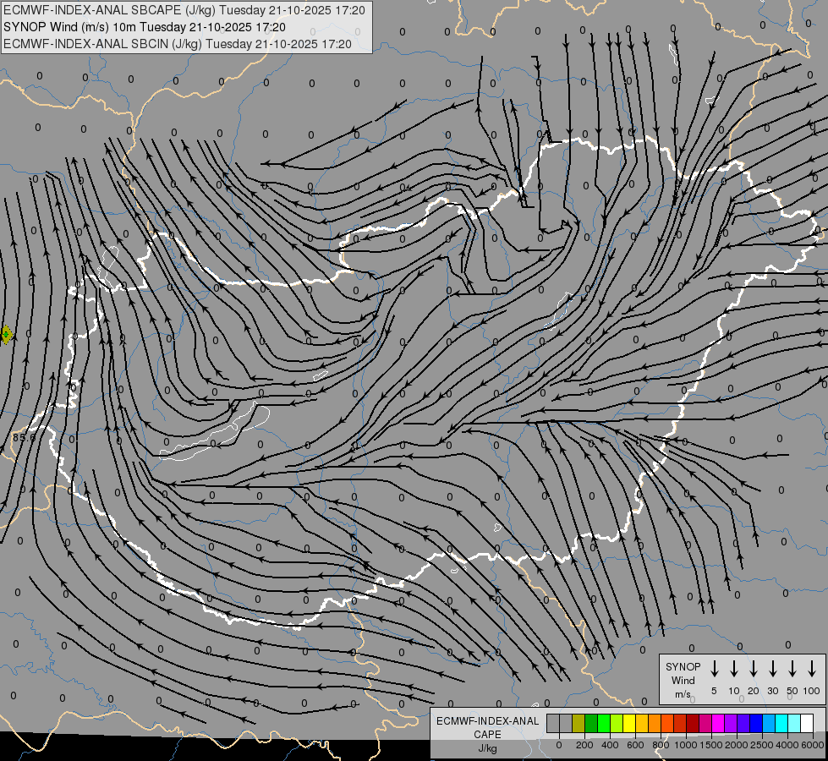This screenshot has width=828, height=761.
Task: Click the green-yellow diamond CAPE marker on the map
Action: pos(6,334)
